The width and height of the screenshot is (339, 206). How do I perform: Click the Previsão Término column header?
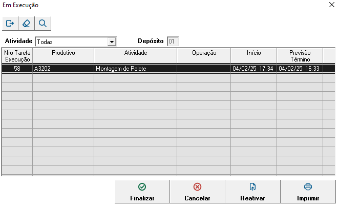(300, 56)
